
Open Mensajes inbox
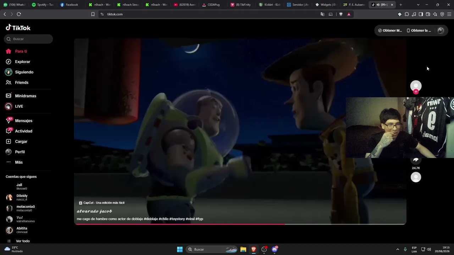23,121
